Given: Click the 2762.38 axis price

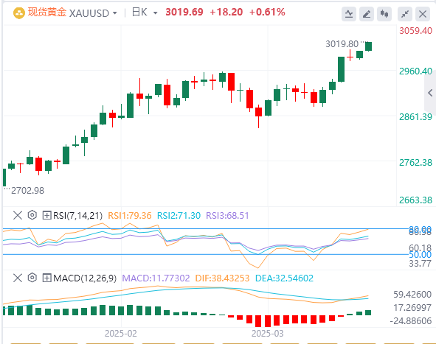Looking at the screenshot, I should (415, 162).
